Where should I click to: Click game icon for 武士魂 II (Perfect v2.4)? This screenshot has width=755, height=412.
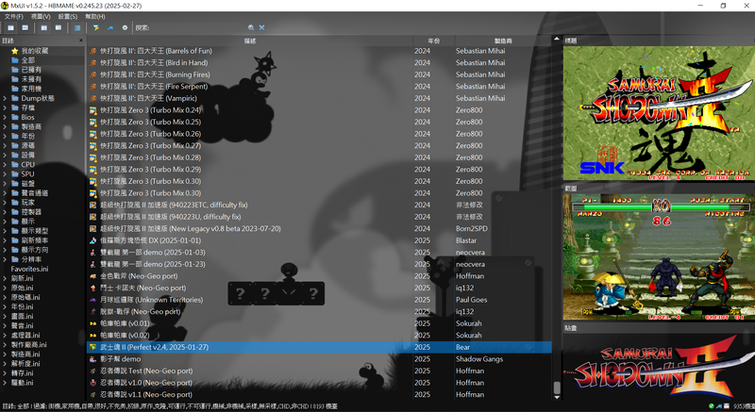(x=93, y=347)
